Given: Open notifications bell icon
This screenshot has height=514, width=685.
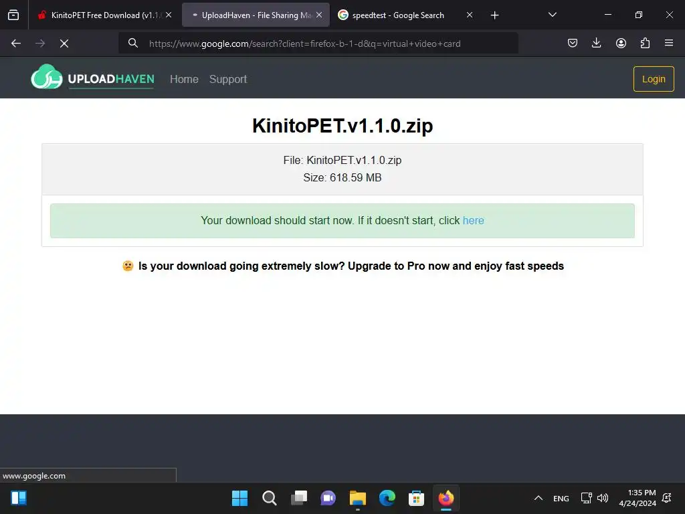Looking at the screenshot, I should [667, 498].
